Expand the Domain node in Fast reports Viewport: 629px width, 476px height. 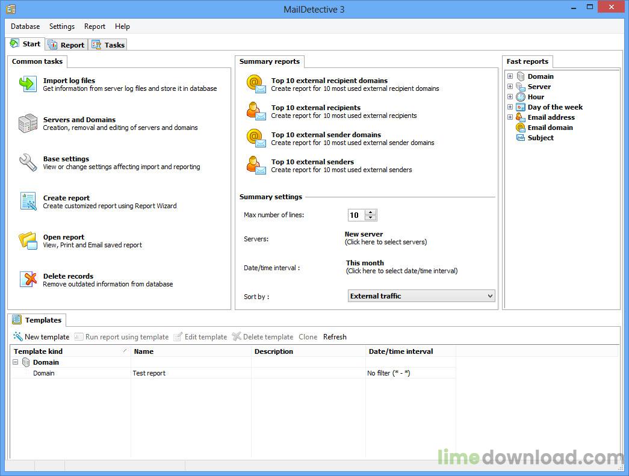[510, 76]
